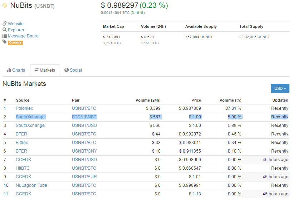Click the exchange arrows icon on Markets tab

click(36, 70)
